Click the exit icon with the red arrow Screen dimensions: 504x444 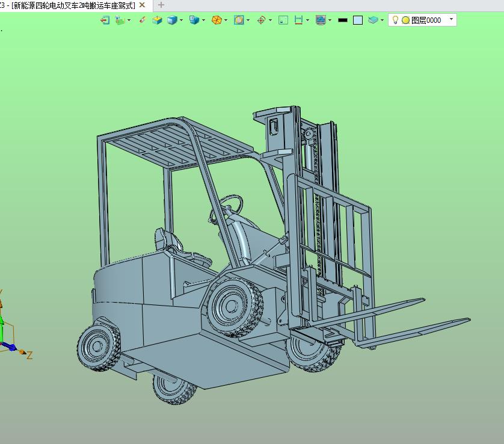point(105,20)
